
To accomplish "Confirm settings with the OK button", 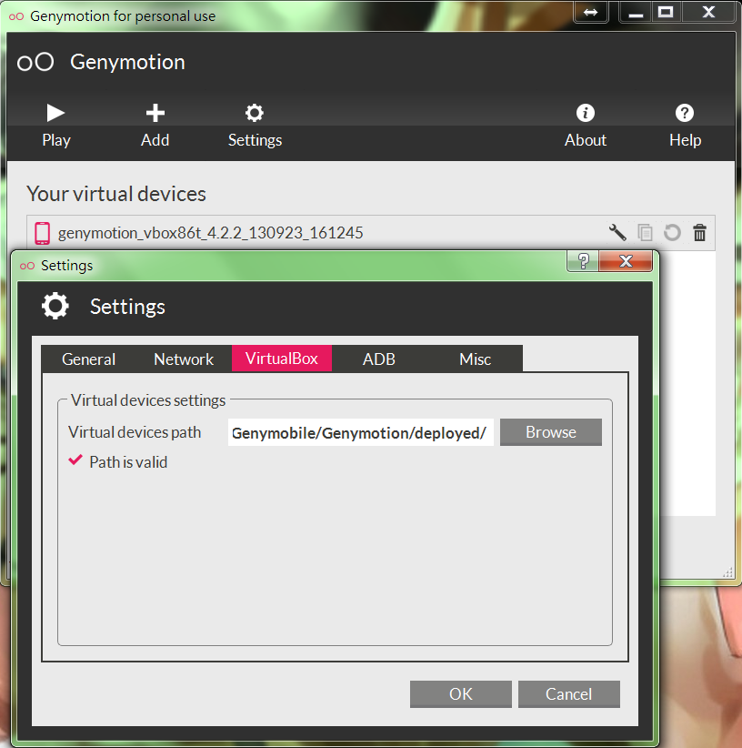I will (461, 694).
